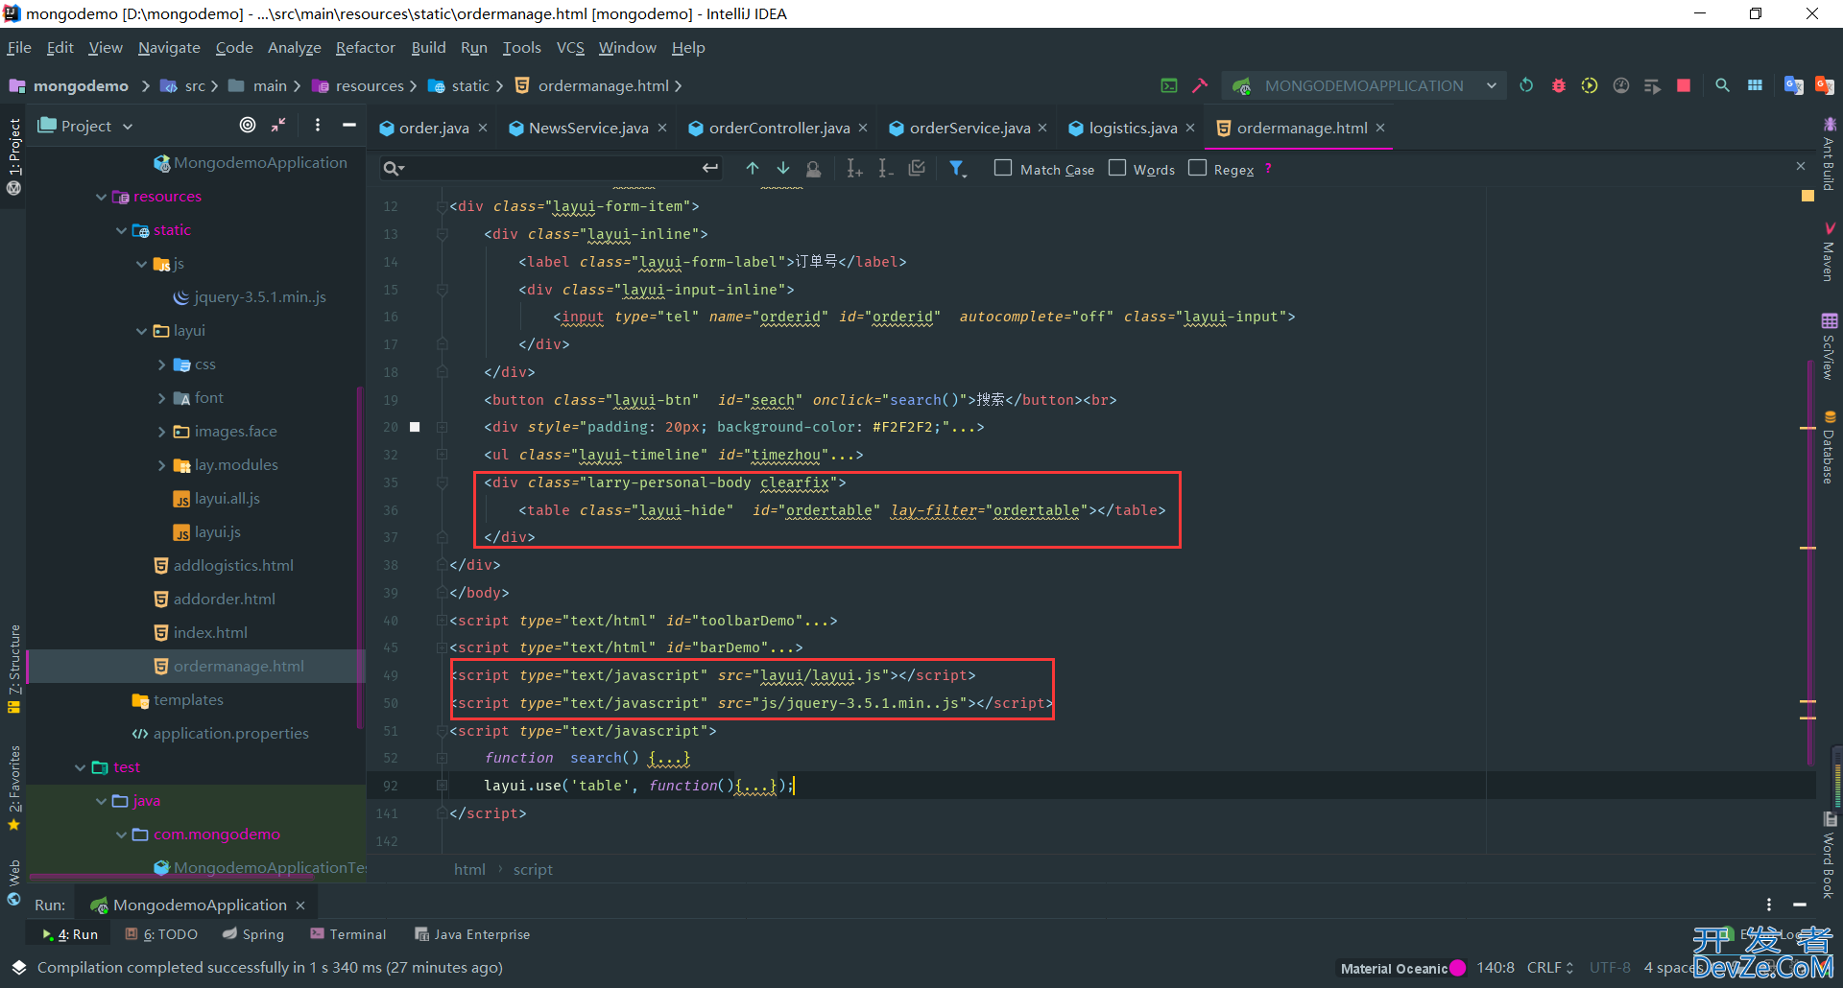Open the Ant Build tool window

1829,153
